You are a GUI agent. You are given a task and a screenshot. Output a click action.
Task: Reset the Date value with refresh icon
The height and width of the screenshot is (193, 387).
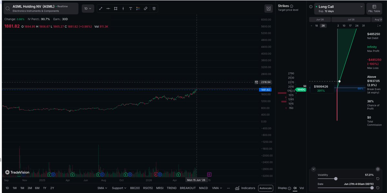[378, 188]
